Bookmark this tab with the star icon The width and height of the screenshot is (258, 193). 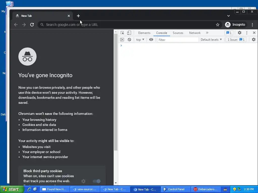(217, 25)
